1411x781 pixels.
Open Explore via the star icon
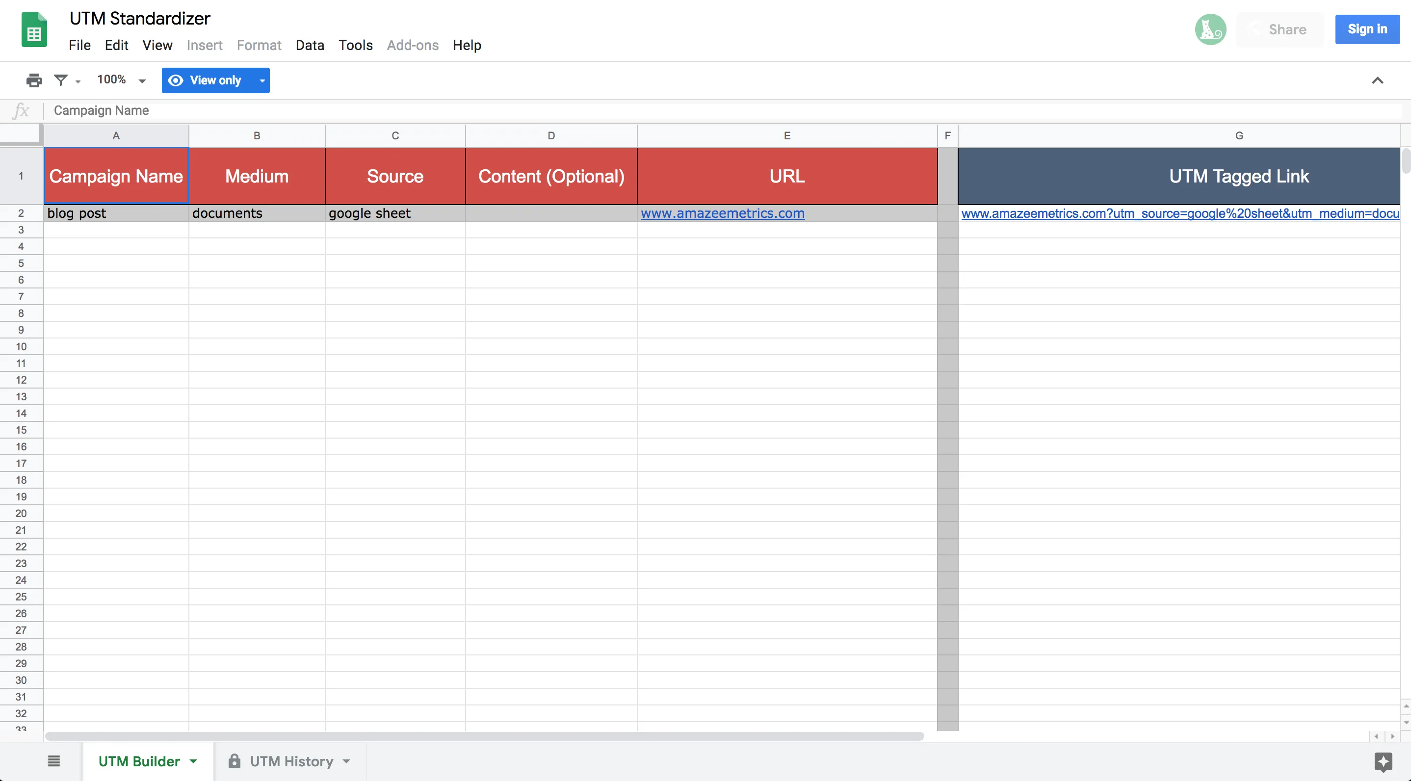coord(1383,761)
